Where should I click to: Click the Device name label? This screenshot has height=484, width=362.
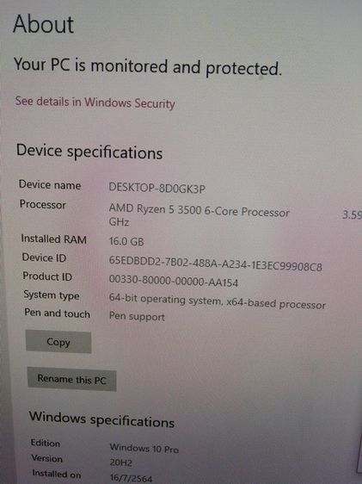point(50,185)
